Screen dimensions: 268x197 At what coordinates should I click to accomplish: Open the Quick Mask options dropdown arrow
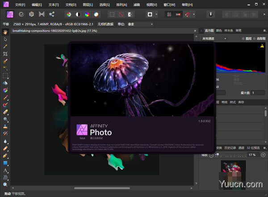156,15
